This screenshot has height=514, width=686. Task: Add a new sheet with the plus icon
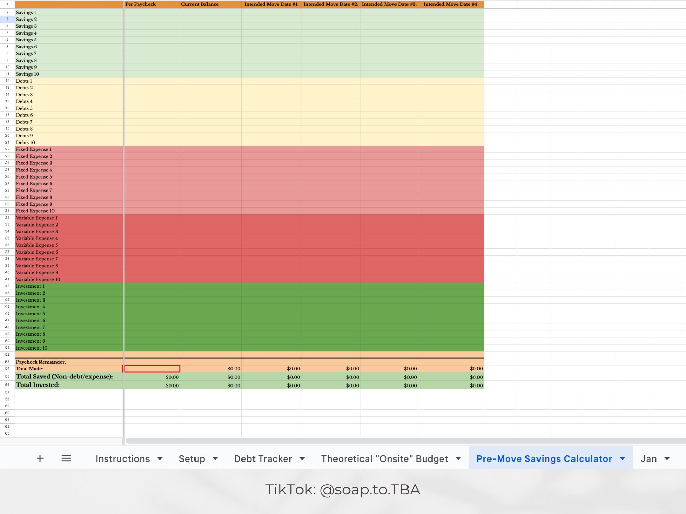40,458
